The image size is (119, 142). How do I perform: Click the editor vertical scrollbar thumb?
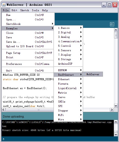point(116,35)
